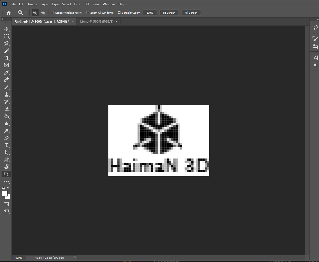Open the background color swatch picker
The height and width of the screenshot is (262, 319).
tap(9, 197)
